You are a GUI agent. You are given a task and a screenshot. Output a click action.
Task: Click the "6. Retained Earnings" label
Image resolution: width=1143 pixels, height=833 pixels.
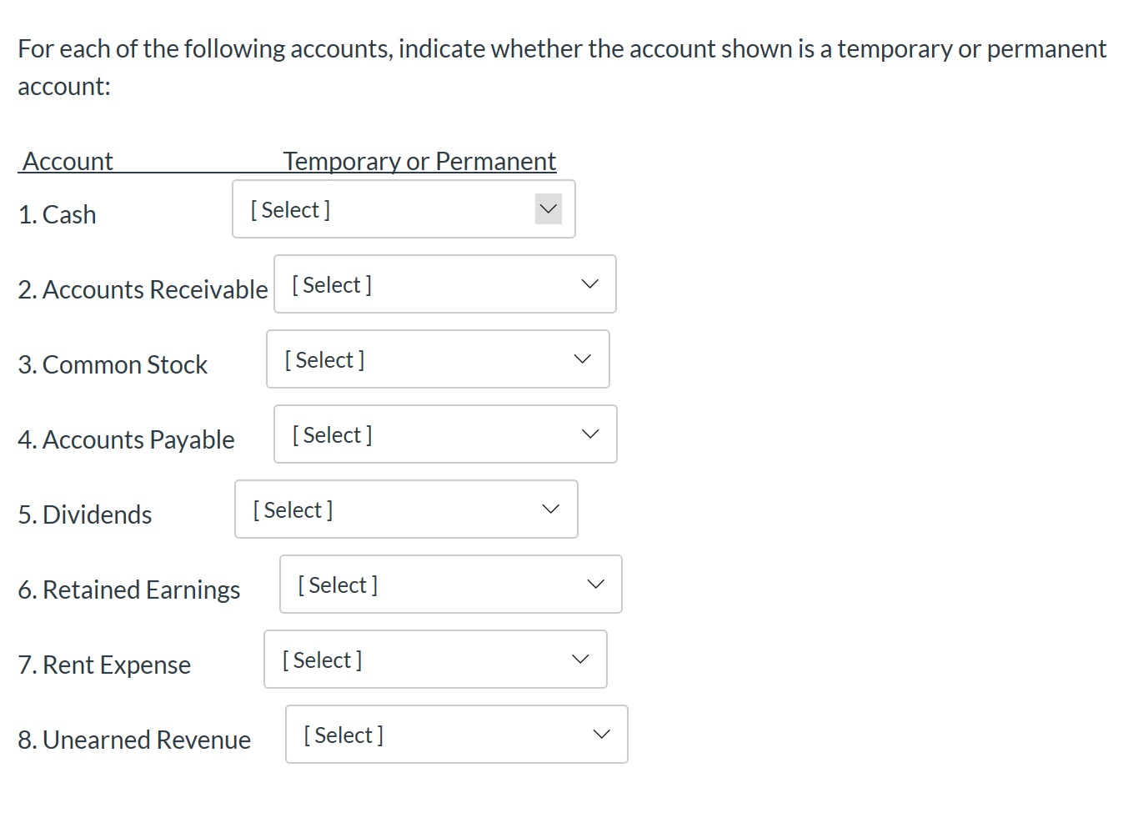[x=128, y=590]
